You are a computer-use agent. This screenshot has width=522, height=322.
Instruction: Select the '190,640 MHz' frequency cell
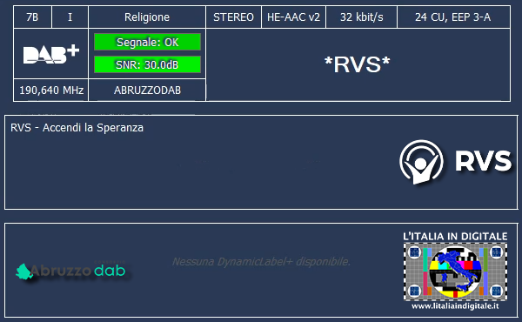(51, 90)
